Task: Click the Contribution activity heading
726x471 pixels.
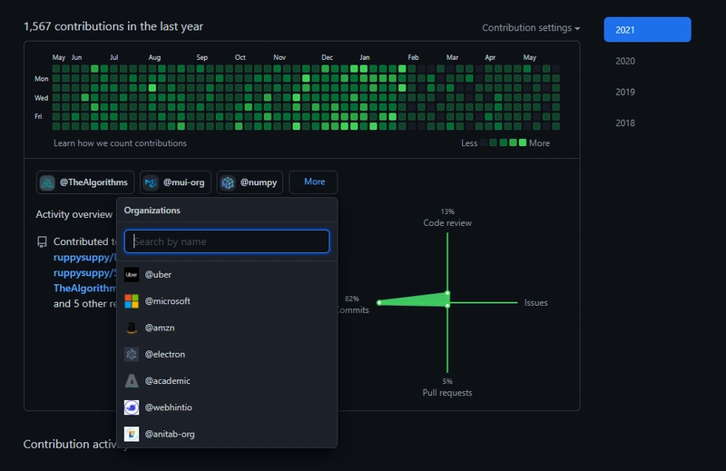Action: [x=76, y=444]
